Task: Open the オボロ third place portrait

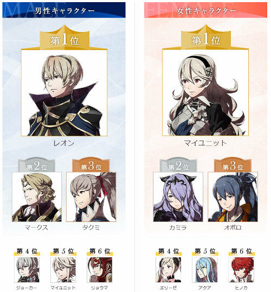Action: pos(233,197)
